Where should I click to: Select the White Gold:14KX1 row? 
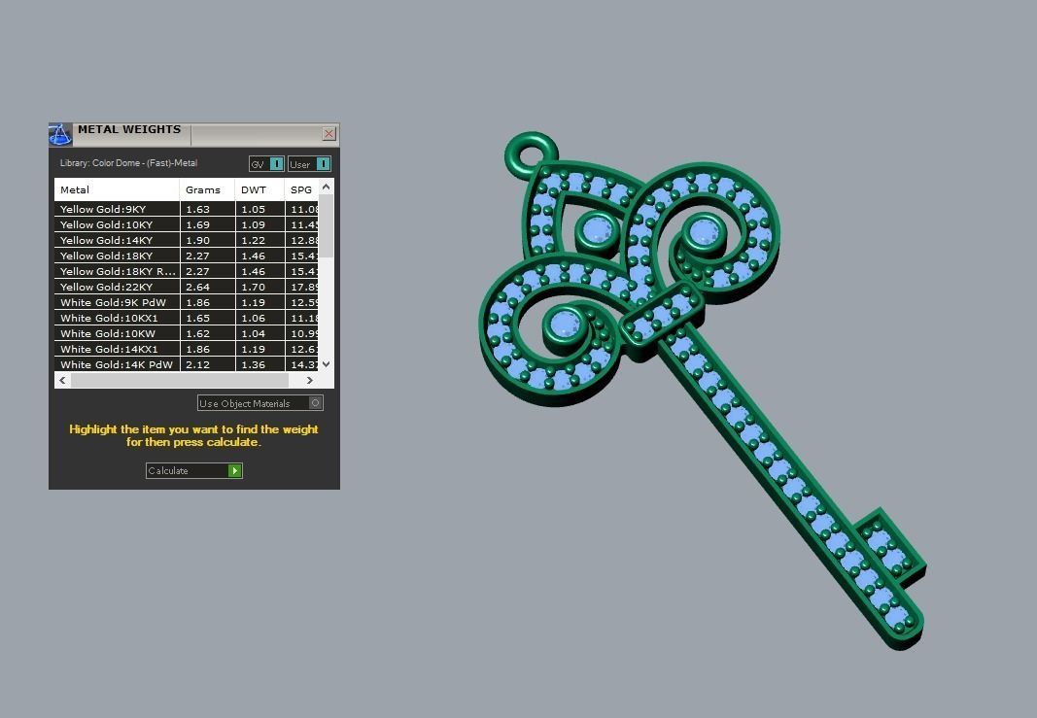[x=186, y=349]
